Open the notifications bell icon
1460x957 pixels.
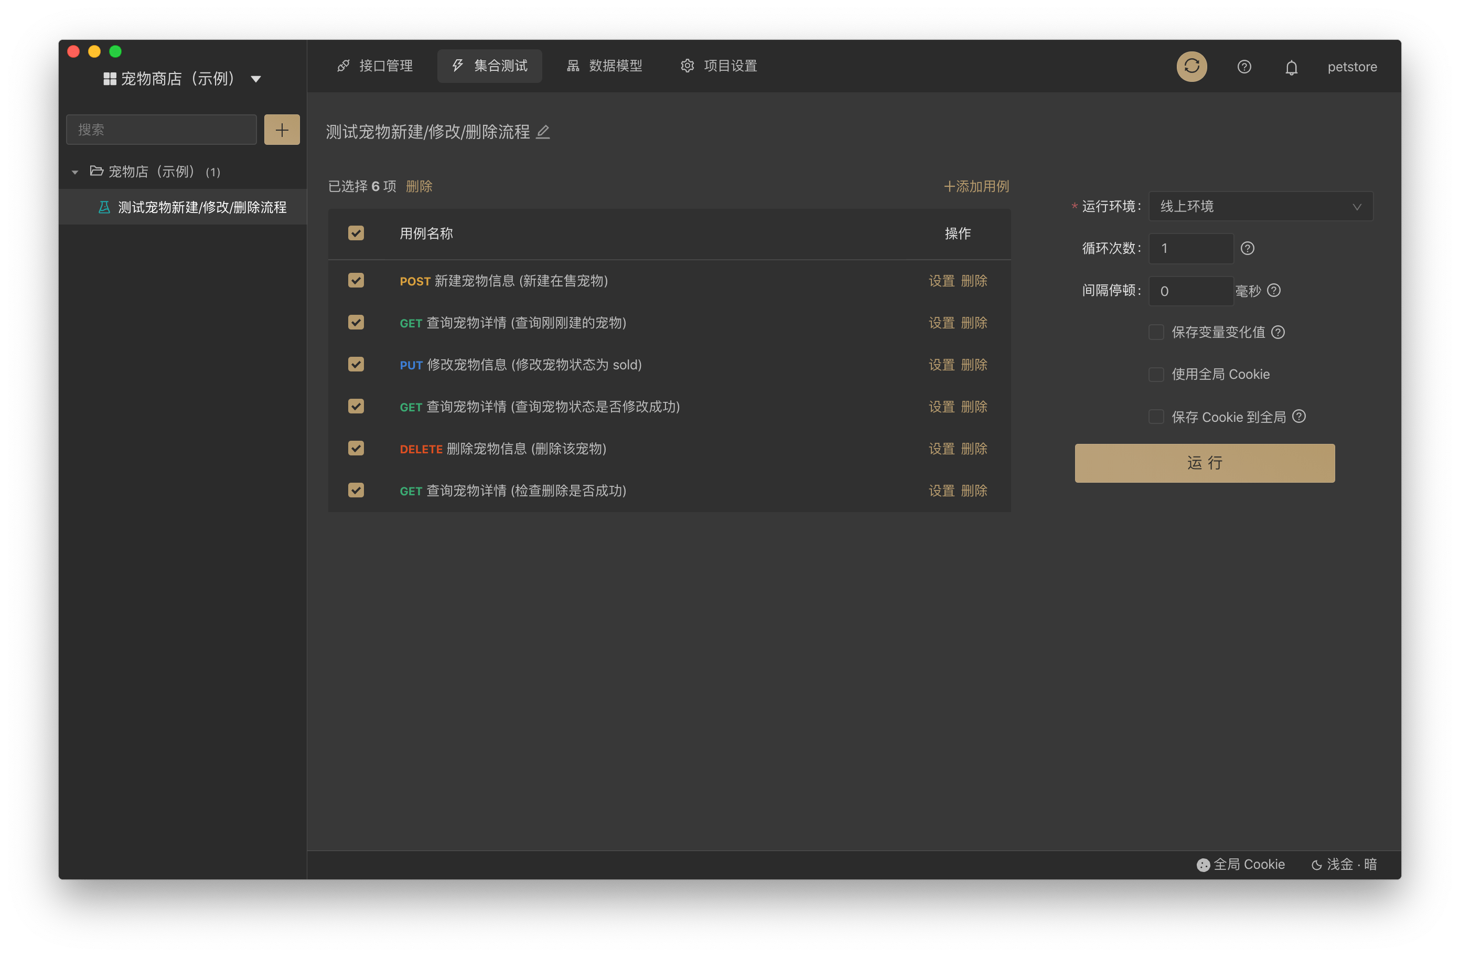point(1291,67)
